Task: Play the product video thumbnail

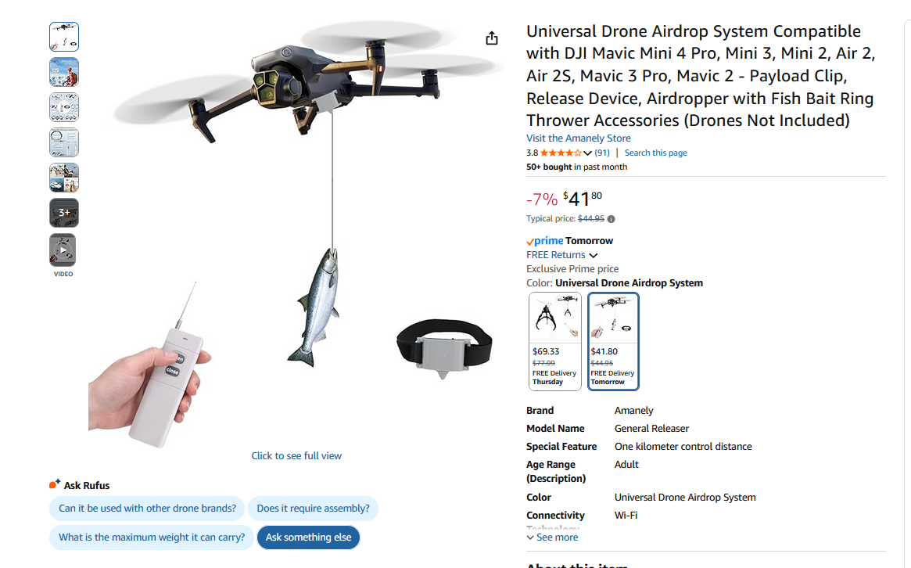Action: pyautogui.click(x=63, y=250)
